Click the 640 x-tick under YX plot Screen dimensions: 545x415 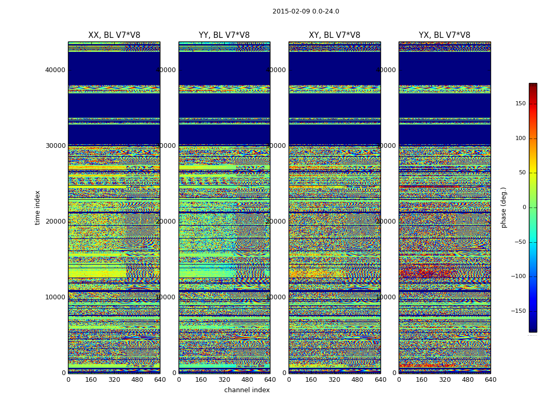click(491, 380)
